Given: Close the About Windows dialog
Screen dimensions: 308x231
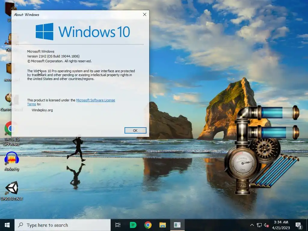Looking at the screenshot, I should [145, 14].
